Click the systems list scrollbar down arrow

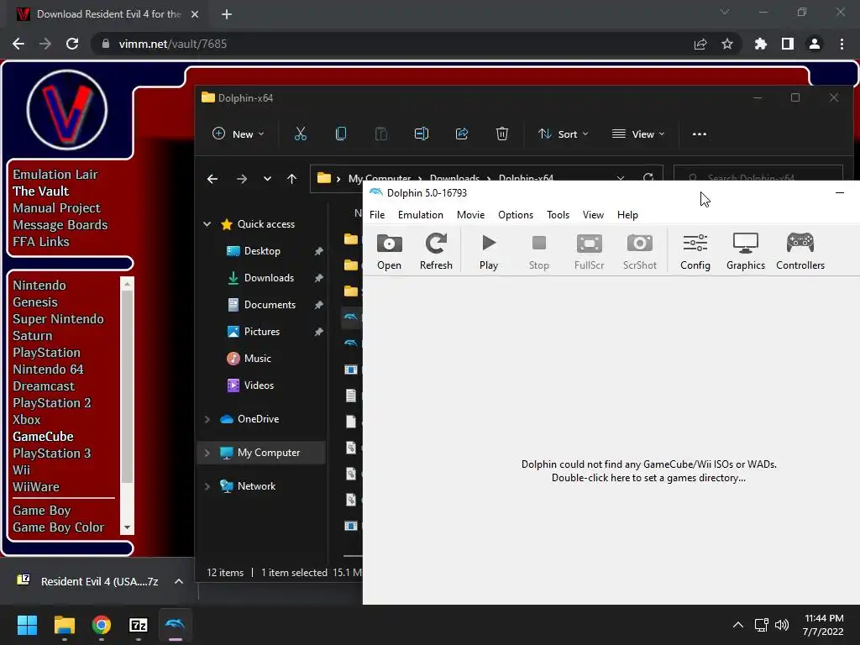click(x=128, y=527)
